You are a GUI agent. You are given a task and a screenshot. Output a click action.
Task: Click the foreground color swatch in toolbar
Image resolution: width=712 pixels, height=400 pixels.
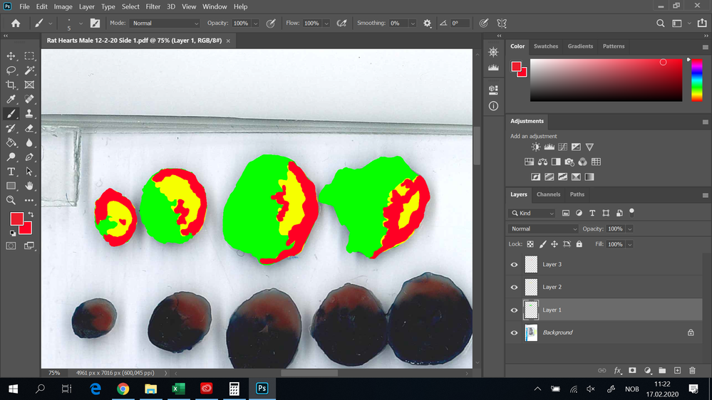tap(17, 219)
